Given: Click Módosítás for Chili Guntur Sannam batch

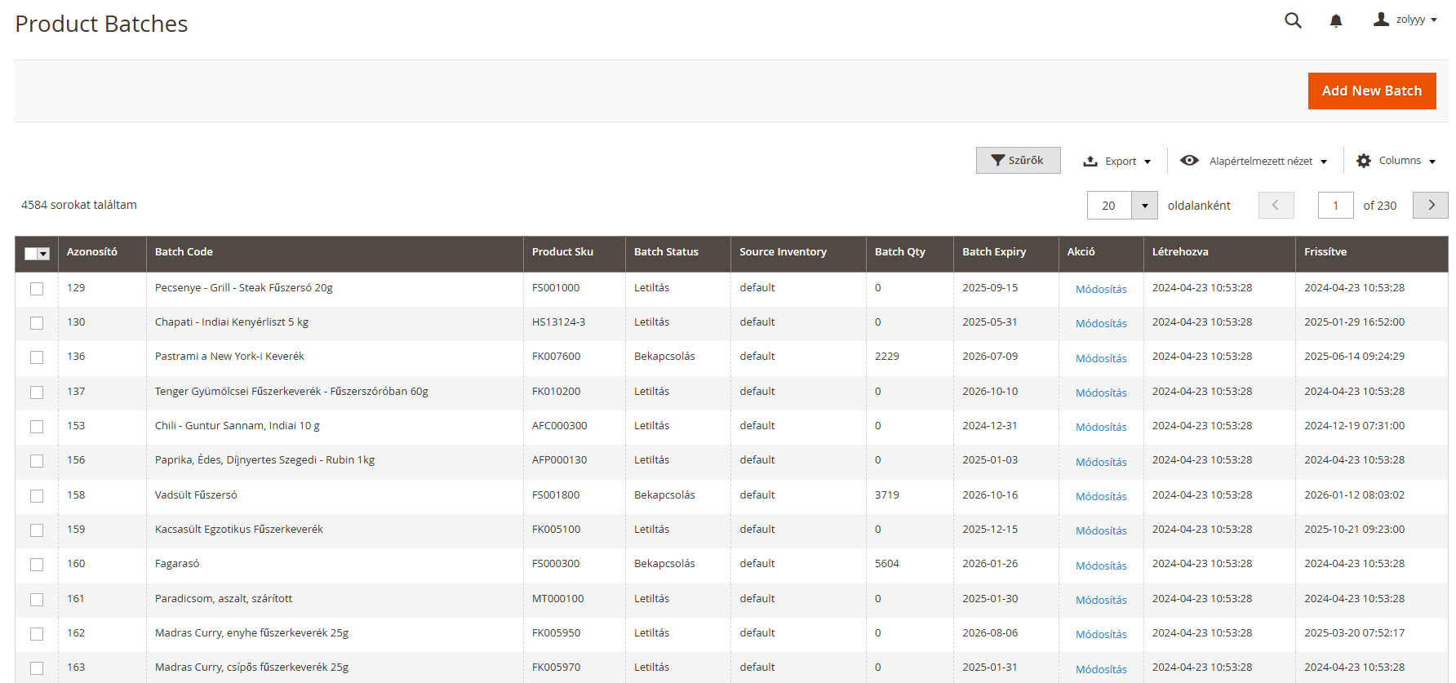Looking at the screenshot, I should point(1101,427).
